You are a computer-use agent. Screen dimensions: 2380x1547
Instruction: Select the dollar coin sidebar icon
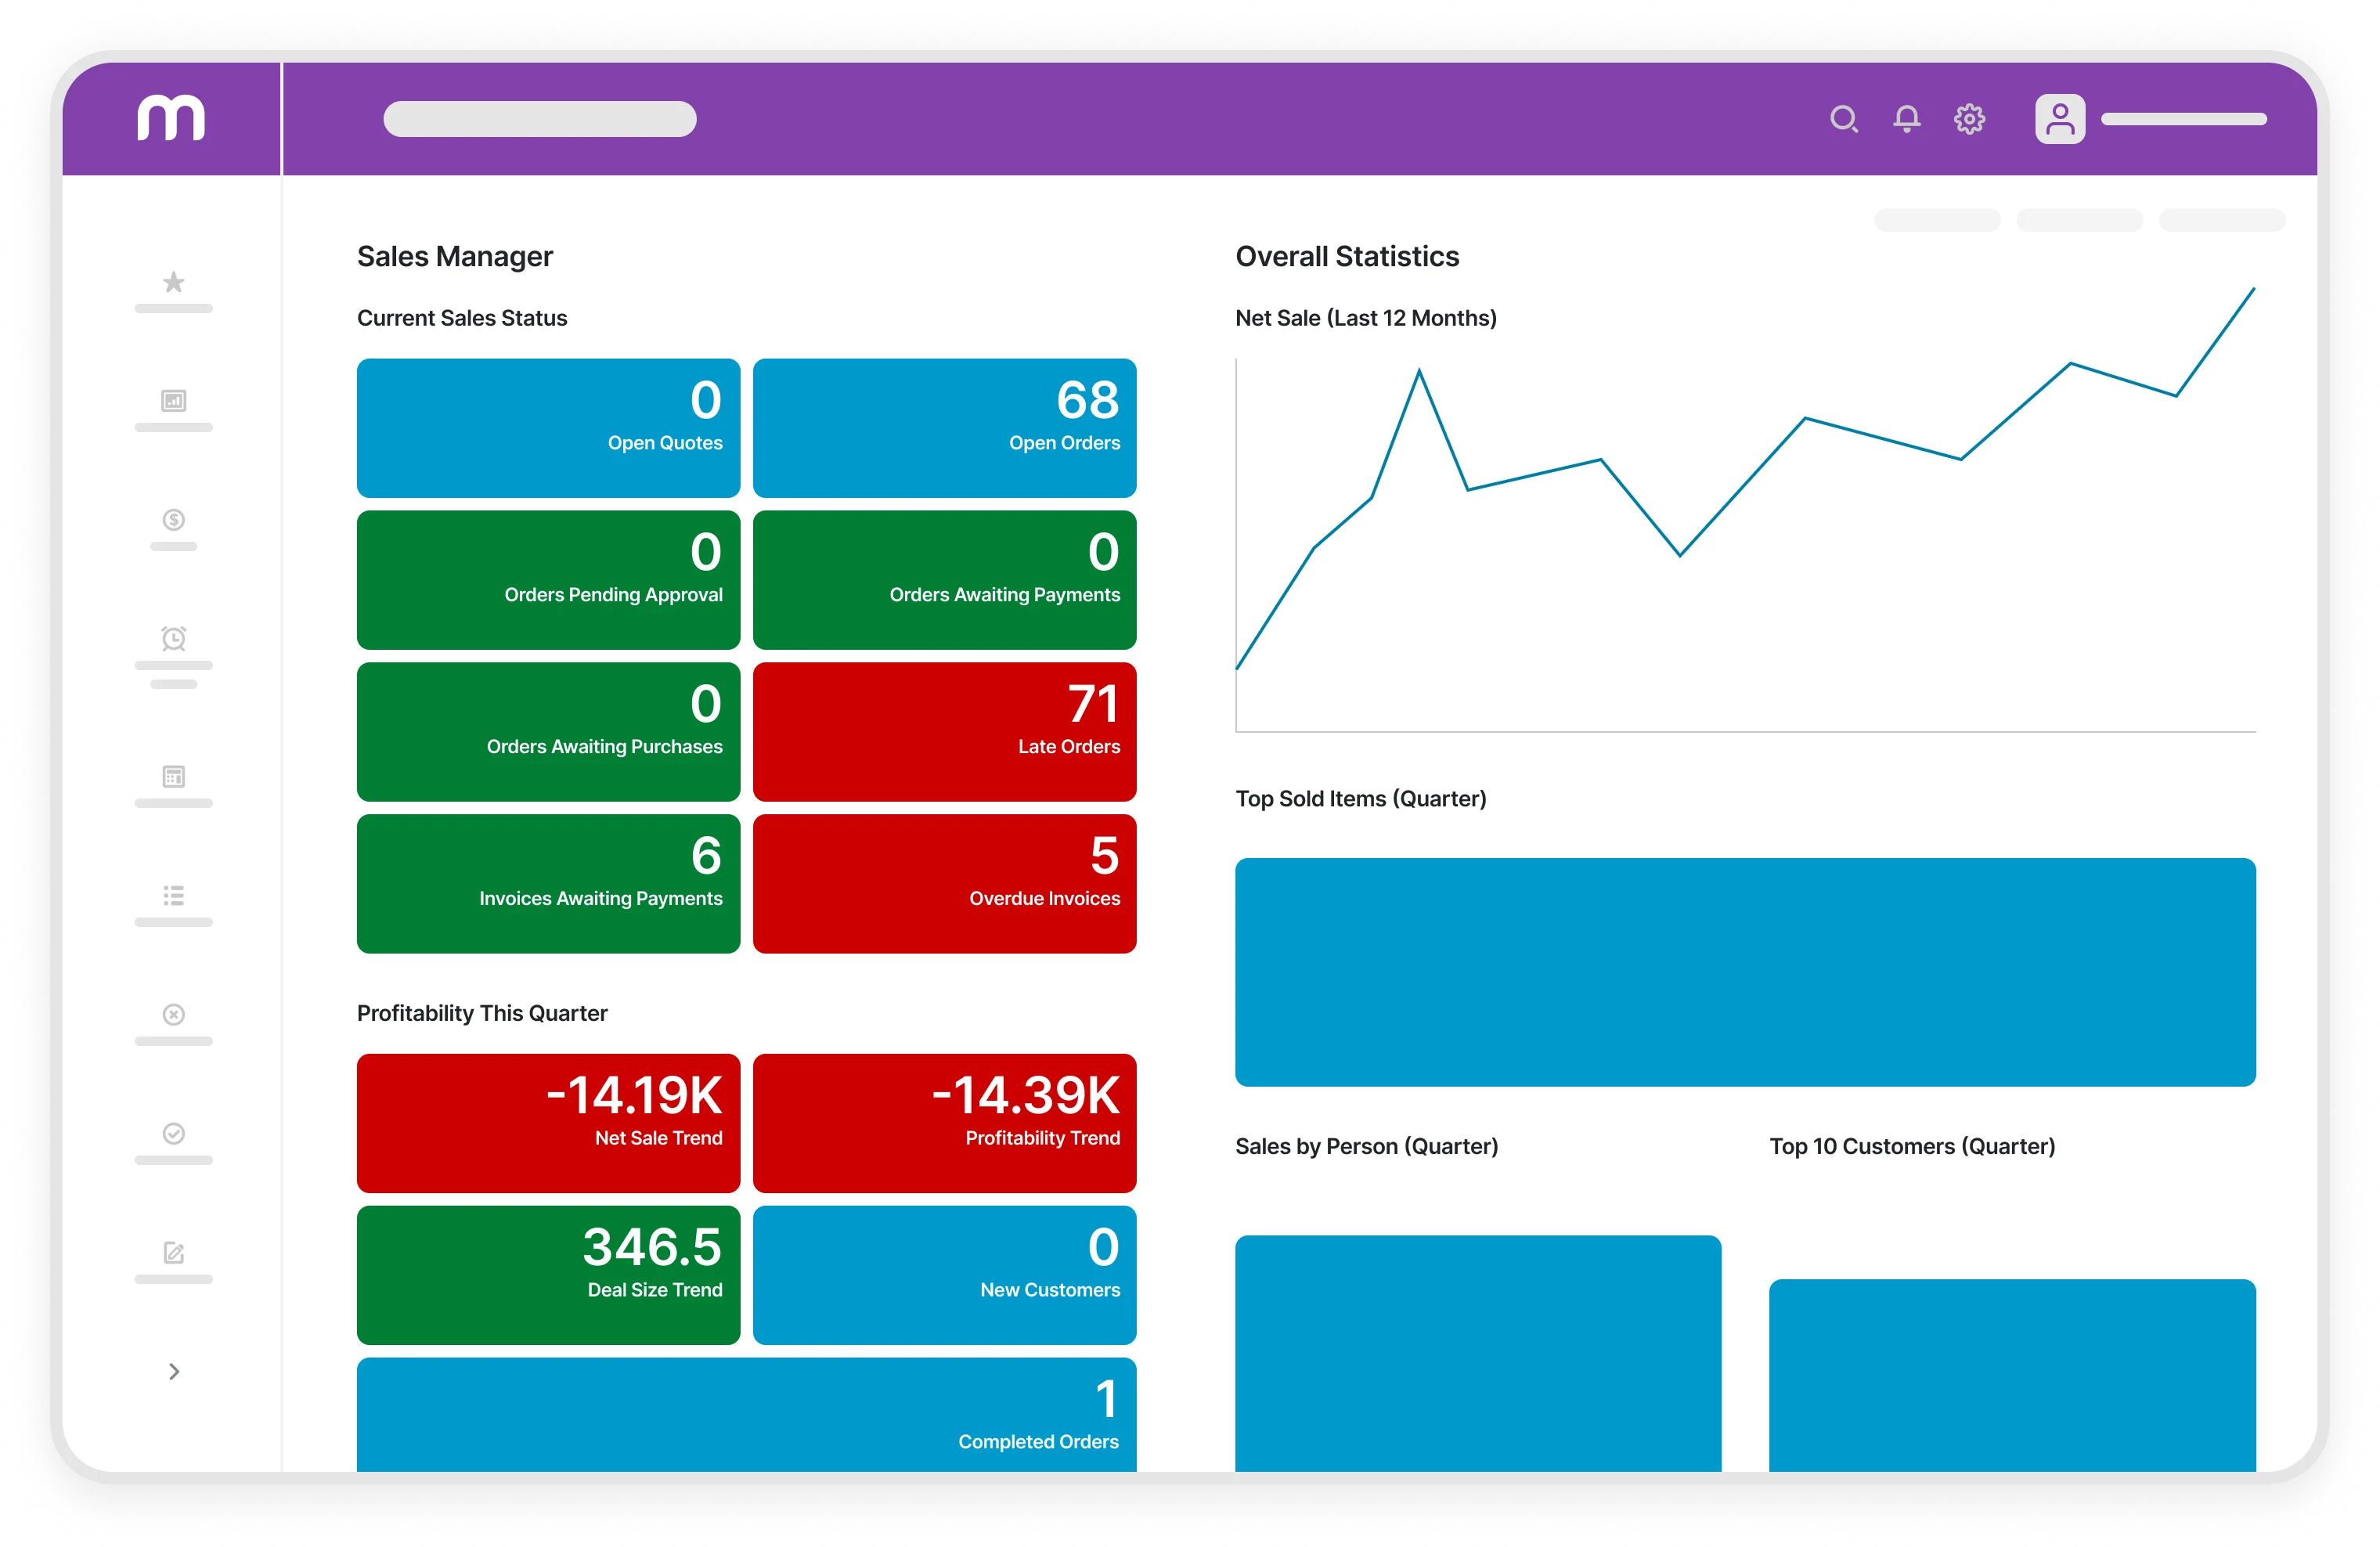click(174, 520)
